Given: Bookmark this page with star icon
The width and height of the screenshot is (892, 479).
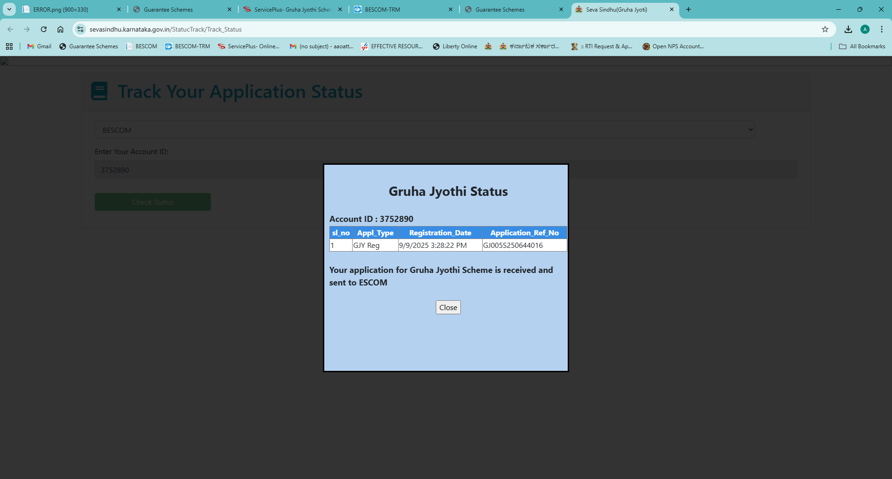Looking at the screenshot, I should click(x=825, y=29).
